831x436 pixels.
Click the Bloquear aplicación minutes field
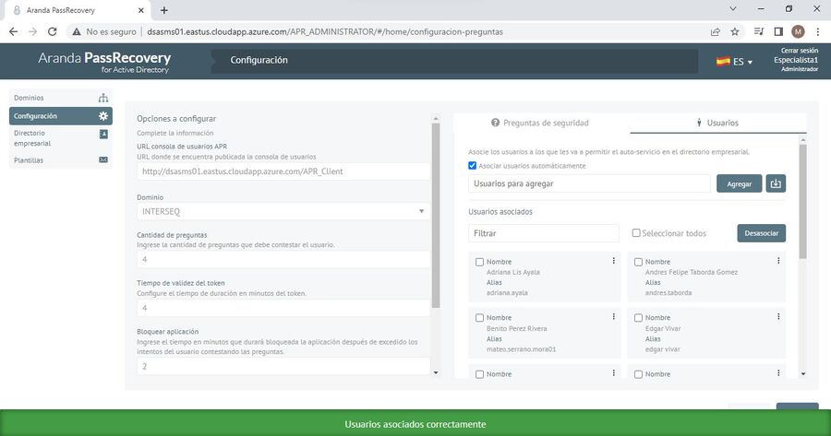point(283,366)
